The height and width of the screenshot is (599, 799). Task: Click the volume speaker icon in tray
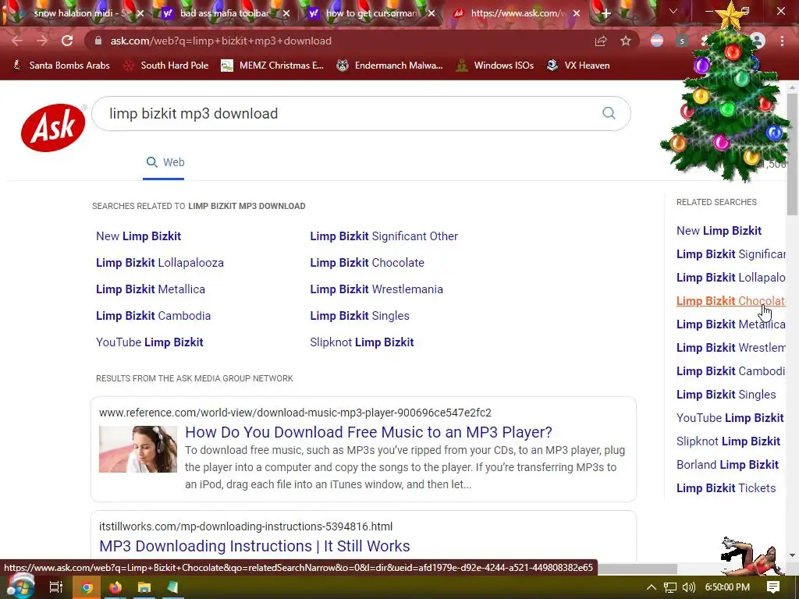[688, 587]
